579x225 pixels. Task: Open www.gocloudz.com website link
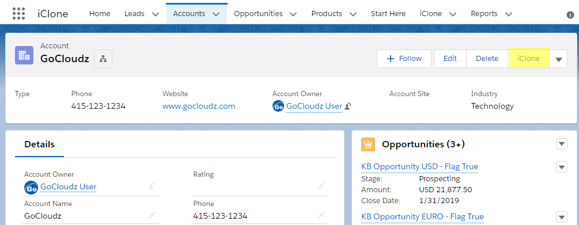199,106
